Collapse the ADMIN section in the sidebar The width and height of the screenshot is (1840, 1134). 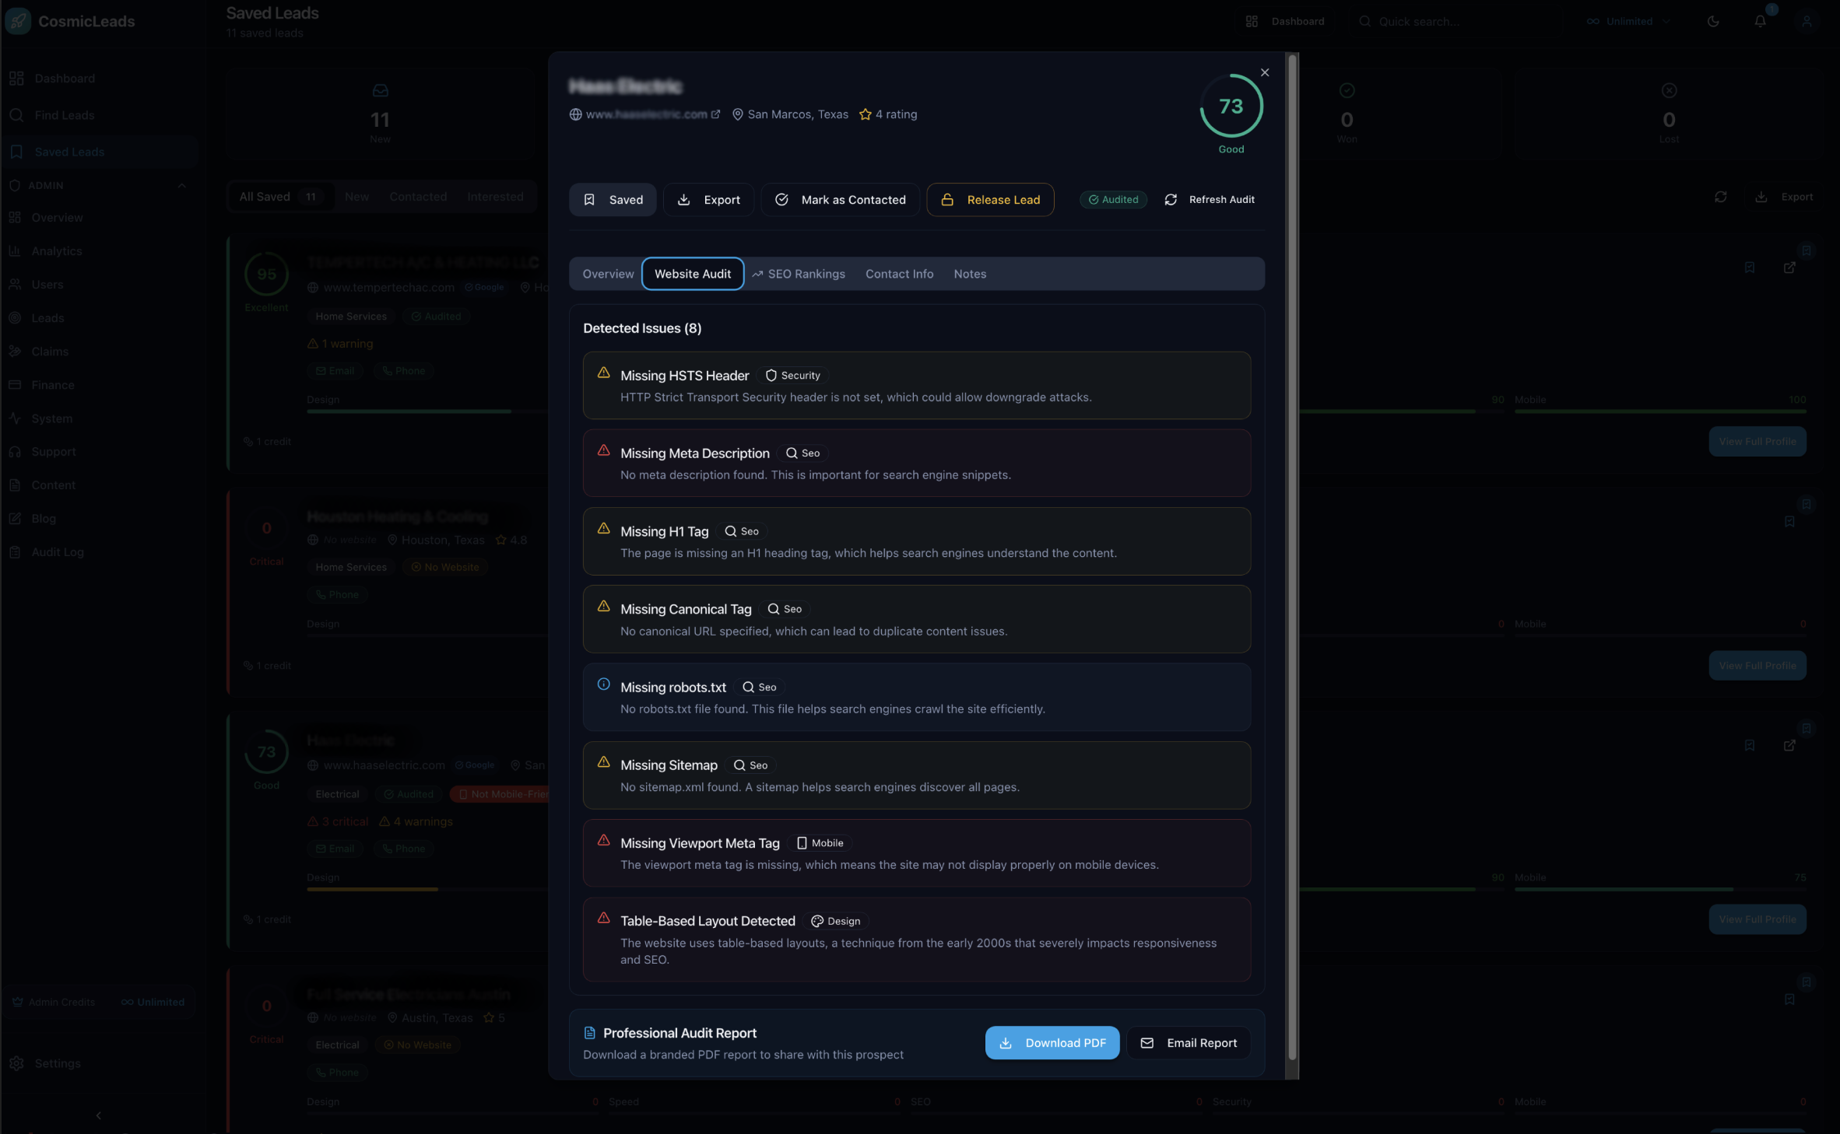182,185
